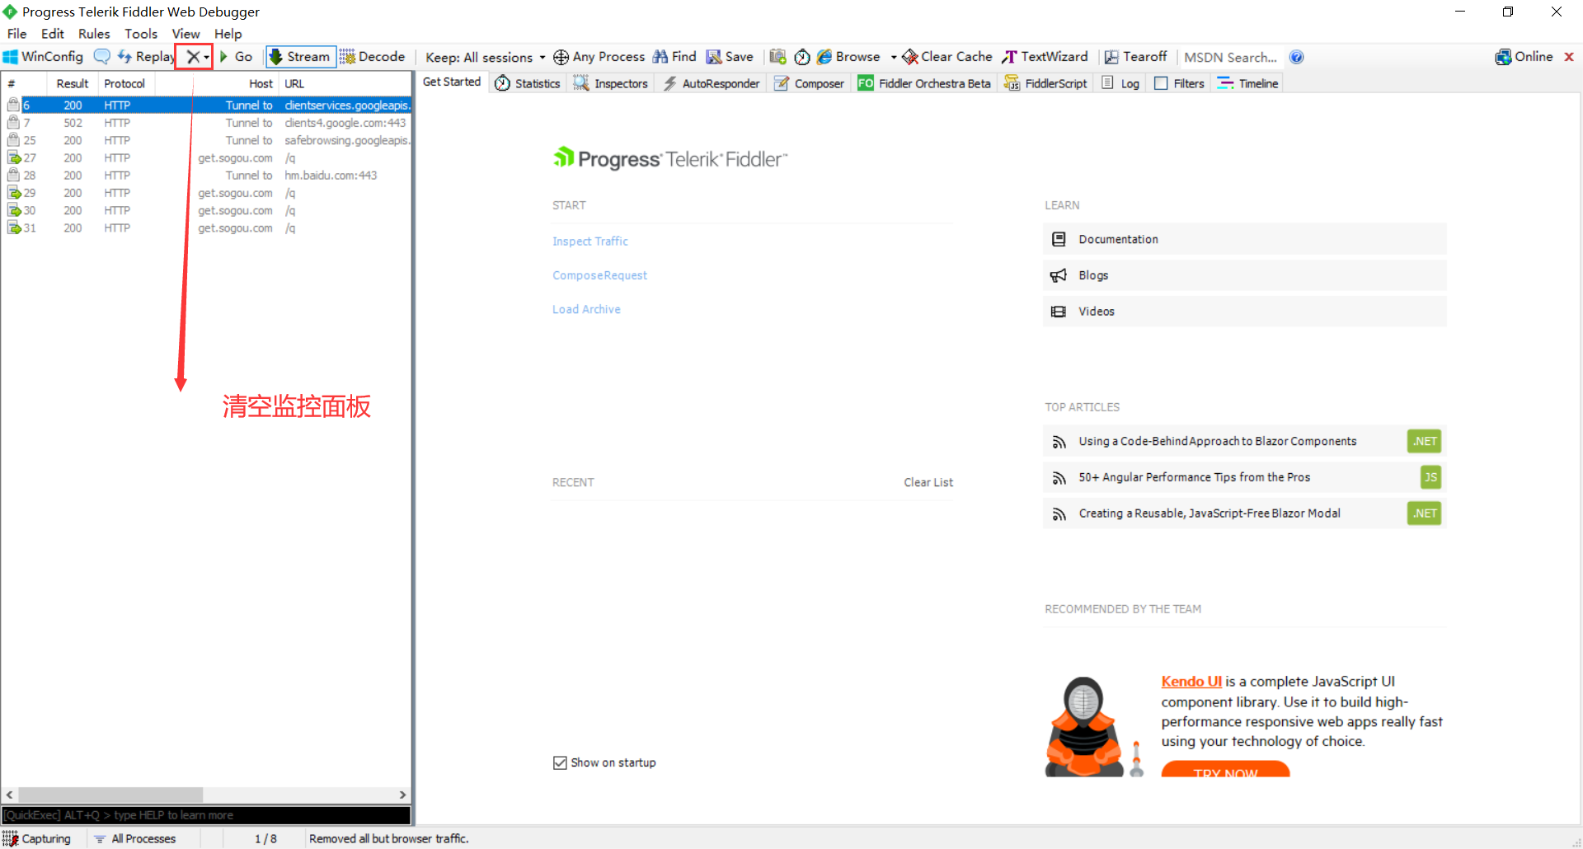Open the Keep: All sessions dropdown
The image size is (1583, 849).
[x=485, y=58]
